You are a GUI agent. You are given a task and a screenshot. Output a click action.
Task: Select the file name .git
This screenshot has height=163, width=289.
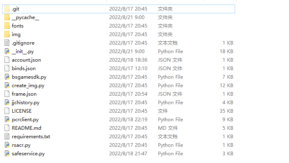tap(15, 9)
